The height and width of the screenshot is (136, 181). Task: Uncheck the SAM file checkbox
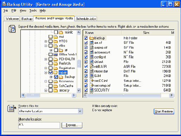coord(86,76)
